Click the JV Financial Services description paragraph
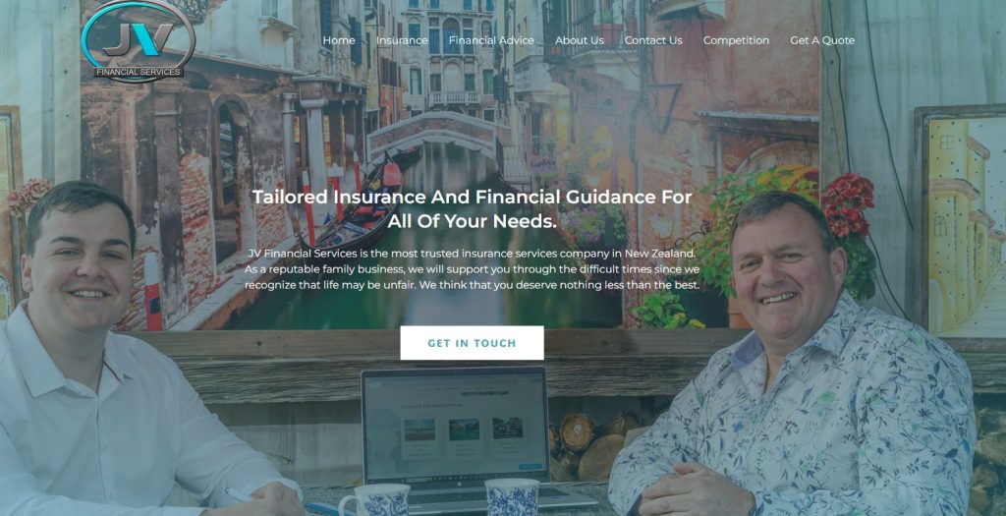The height and width of the screenshot is (516, 1006). pyautogui.click(x=473, y=269)
